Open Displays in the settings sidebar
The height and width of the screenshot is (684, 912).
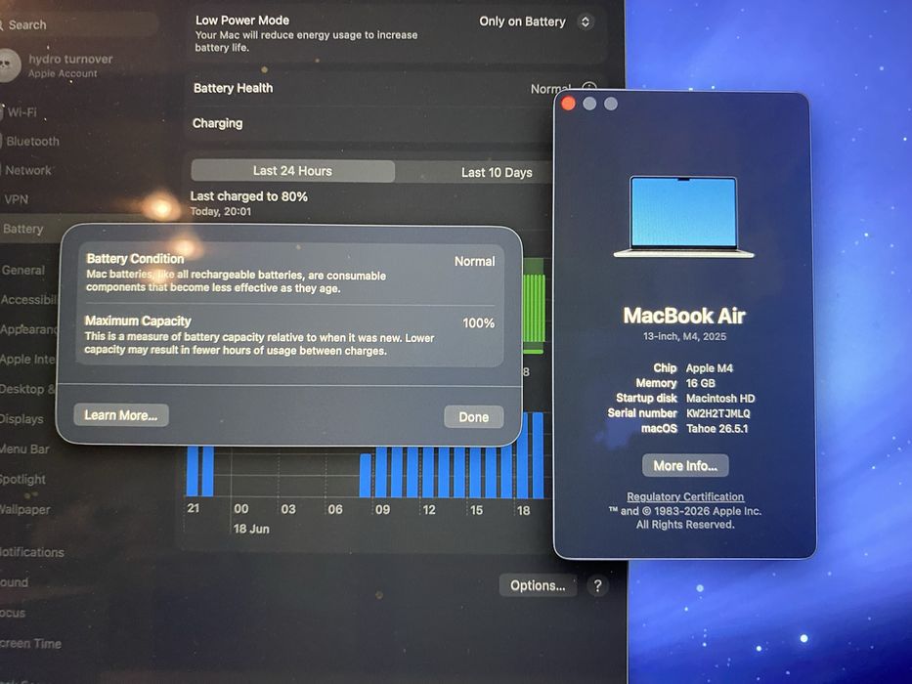tap(22, 419)
